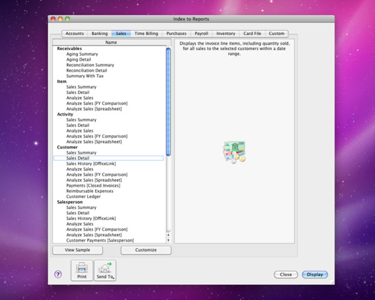This screenshot has height=300, width=375.
Task: Select Analyze Sales [Spreadsheet] under Salesperson
Action: coord(94,235)
